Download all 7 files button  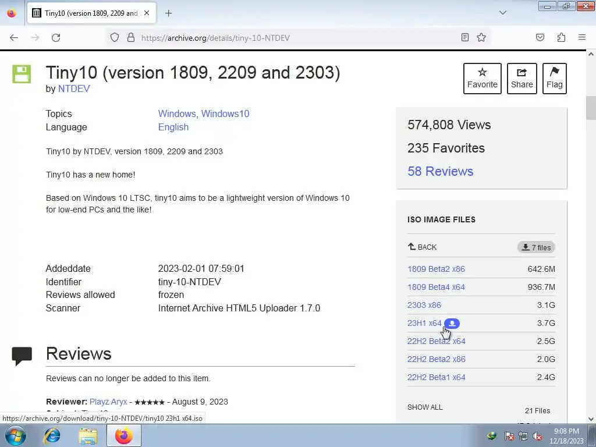pos(536,247)
